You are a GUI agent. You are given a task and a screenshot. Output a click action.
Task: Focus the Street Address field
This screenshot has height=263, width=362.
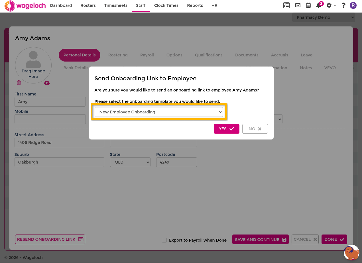click(x=59, y=142)
